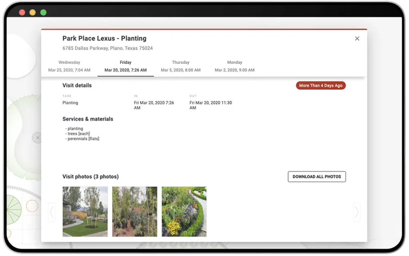Close the Park Place Lexus dialog
Screen dimensions: 409x256
[x=357, y=39]
